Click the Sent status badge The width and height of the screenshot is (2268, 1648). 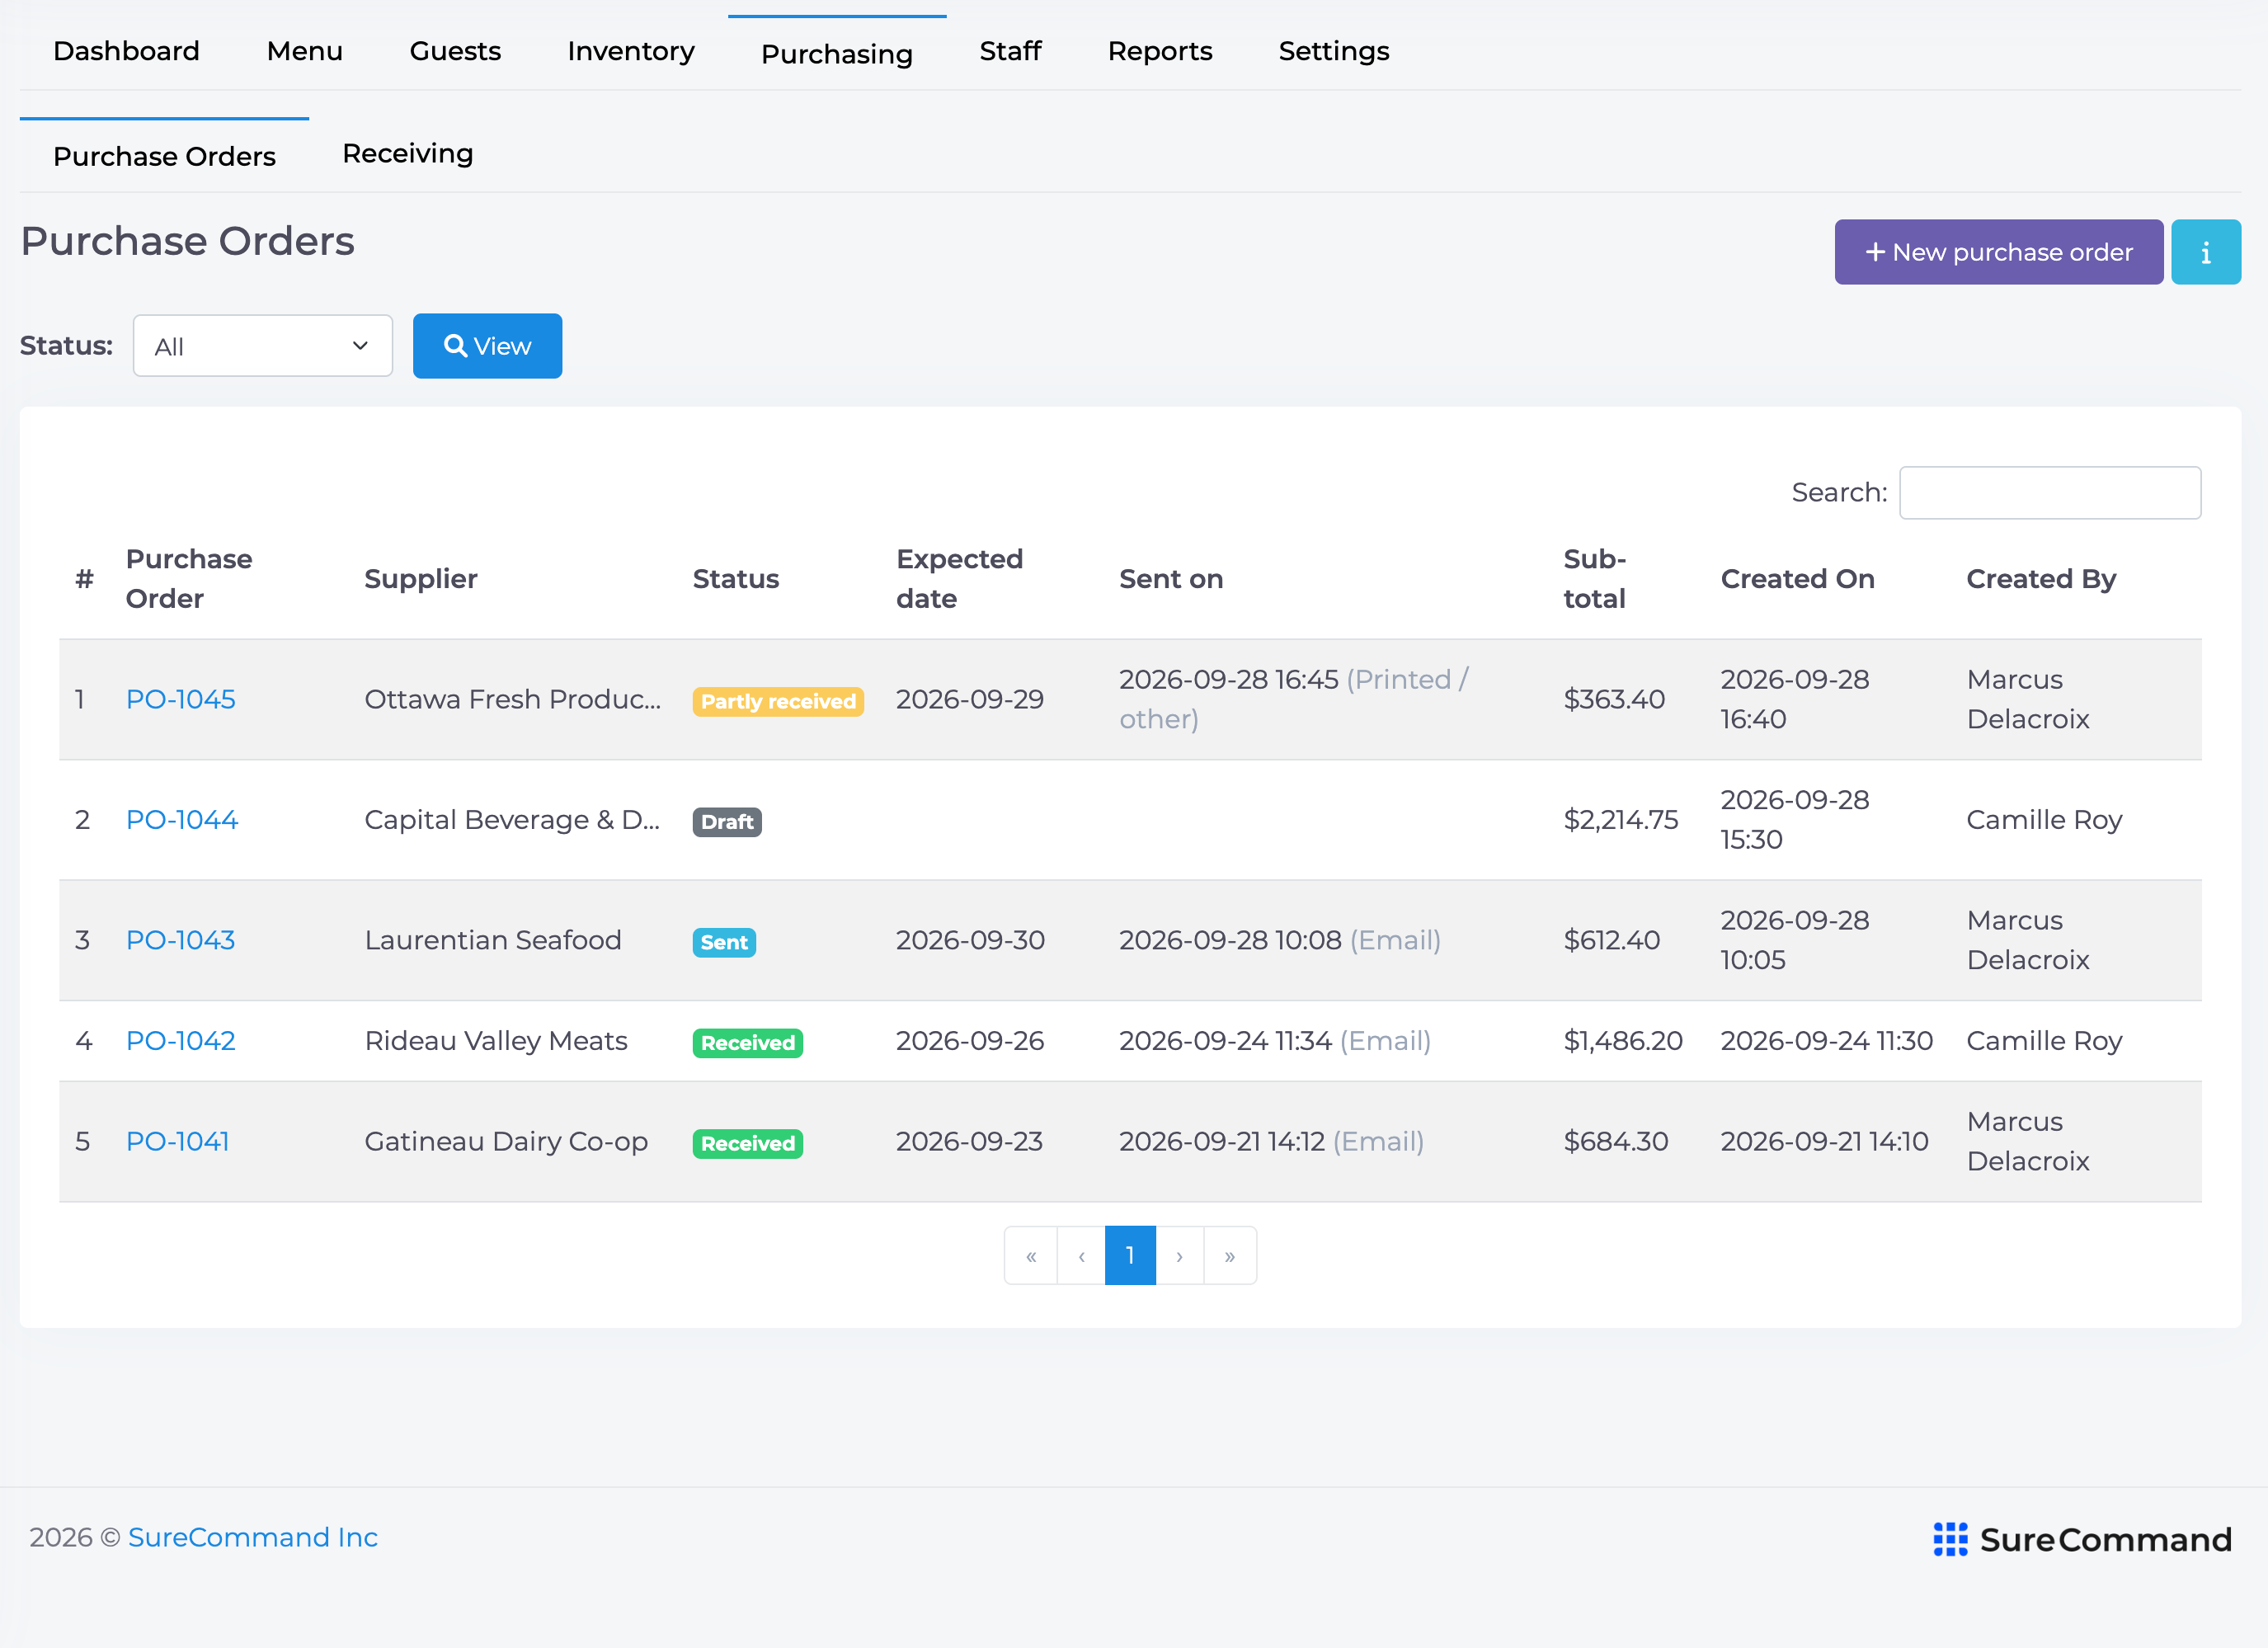click(x=724, y=942)
